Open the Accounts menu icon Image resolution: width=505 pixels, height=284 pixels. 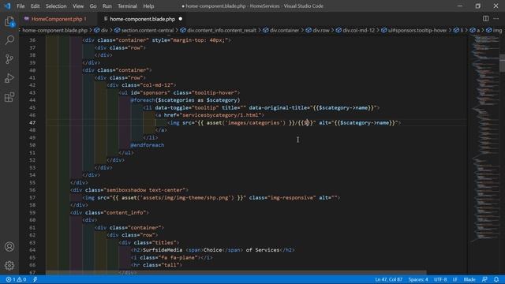[x=9, y=247]
